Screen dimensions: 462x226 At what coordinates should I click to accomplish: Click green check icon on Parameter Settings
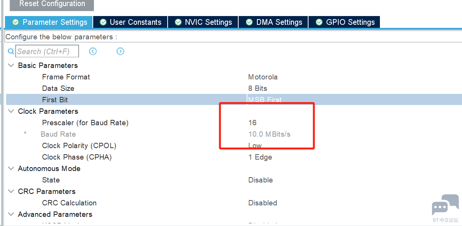click(x=16, y=22)
